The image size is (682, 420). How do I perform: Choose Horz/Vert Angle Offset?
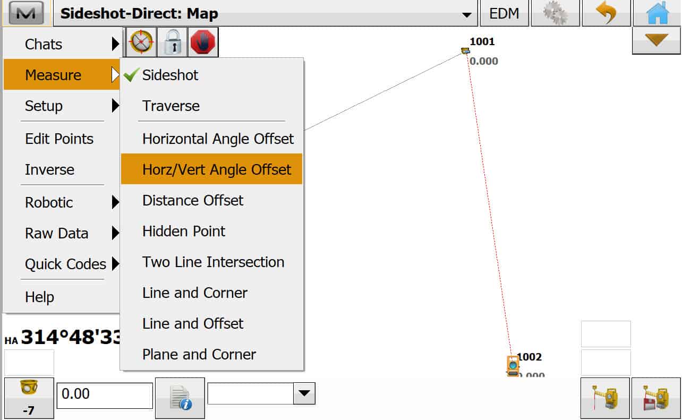coord(211,169)
